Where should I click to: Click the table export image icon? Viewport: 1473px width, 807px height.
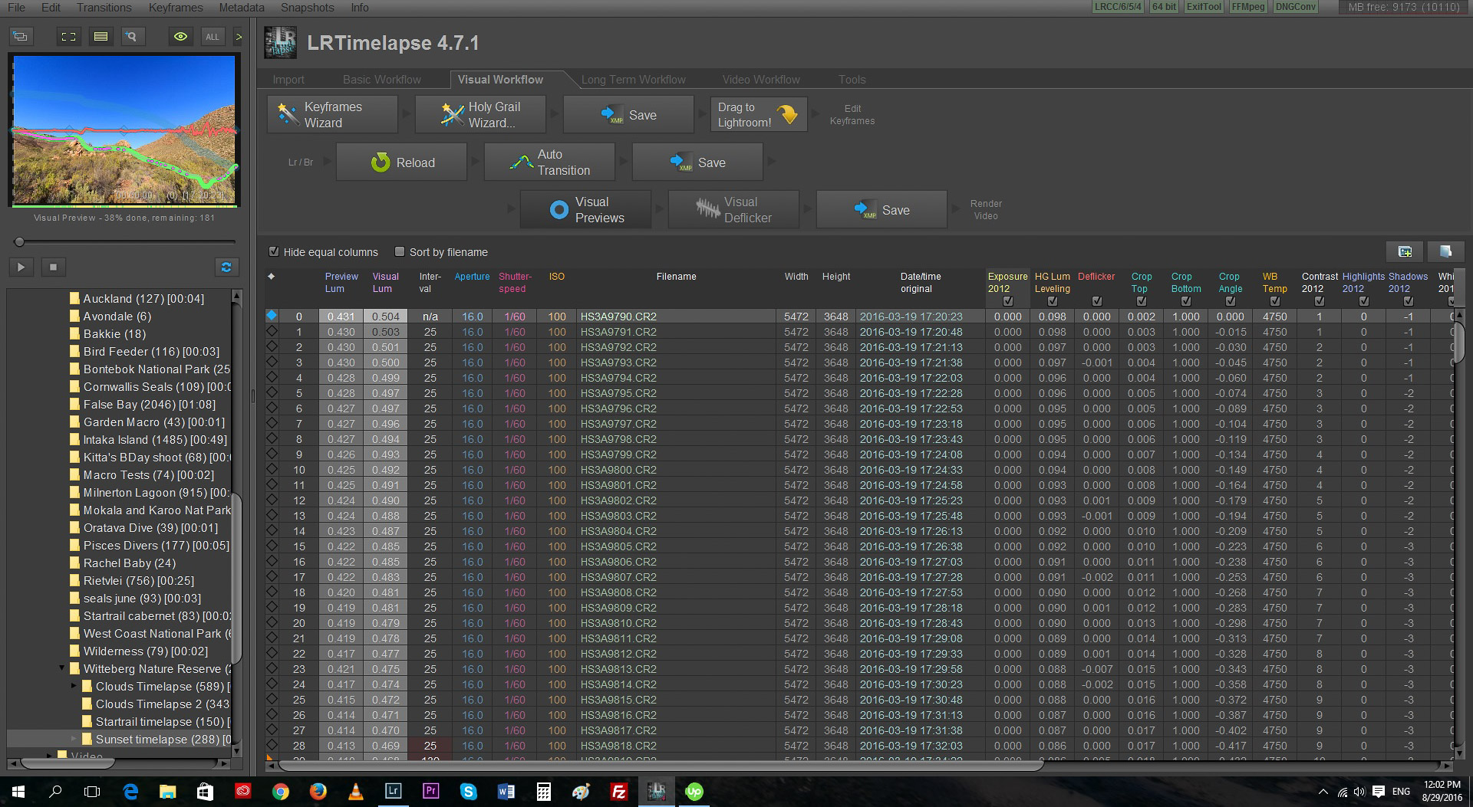coord(1405,251)
